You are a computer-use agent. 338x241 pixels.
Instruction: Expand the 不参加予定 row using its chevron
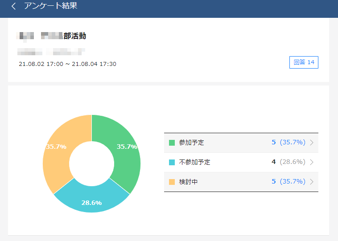[x=312, y=162]
